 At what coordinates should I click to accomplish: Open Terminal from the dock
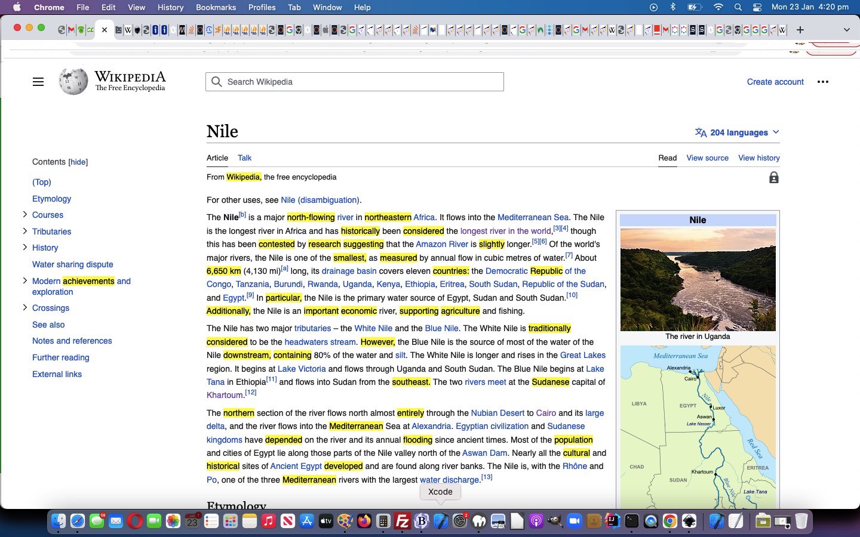coord(632,521)
